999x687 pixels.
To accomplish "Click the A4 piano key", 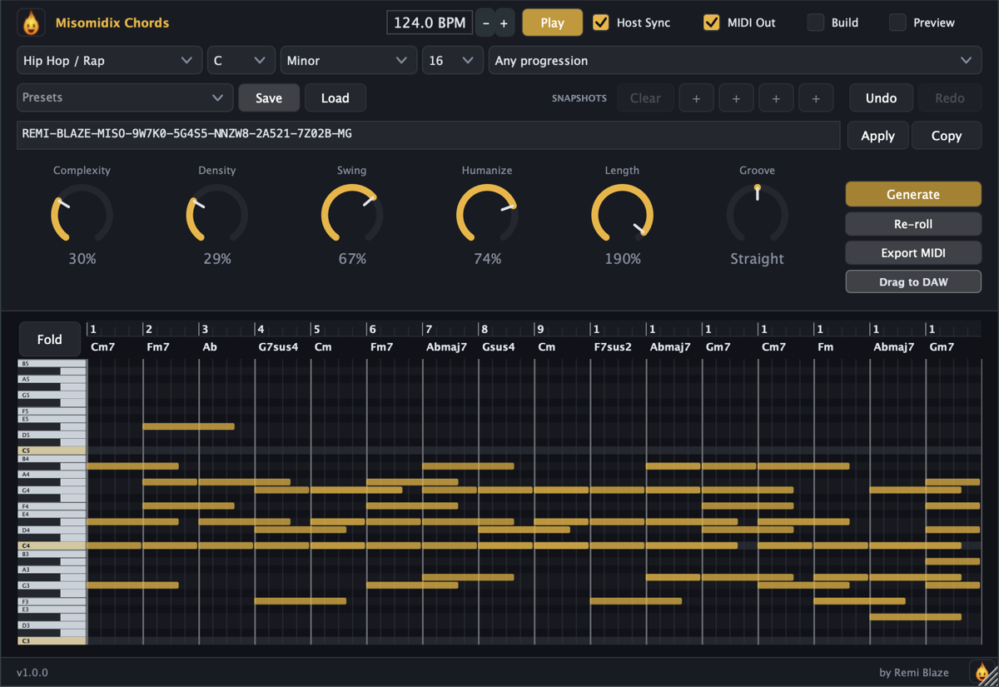I will tap(52, 475).
